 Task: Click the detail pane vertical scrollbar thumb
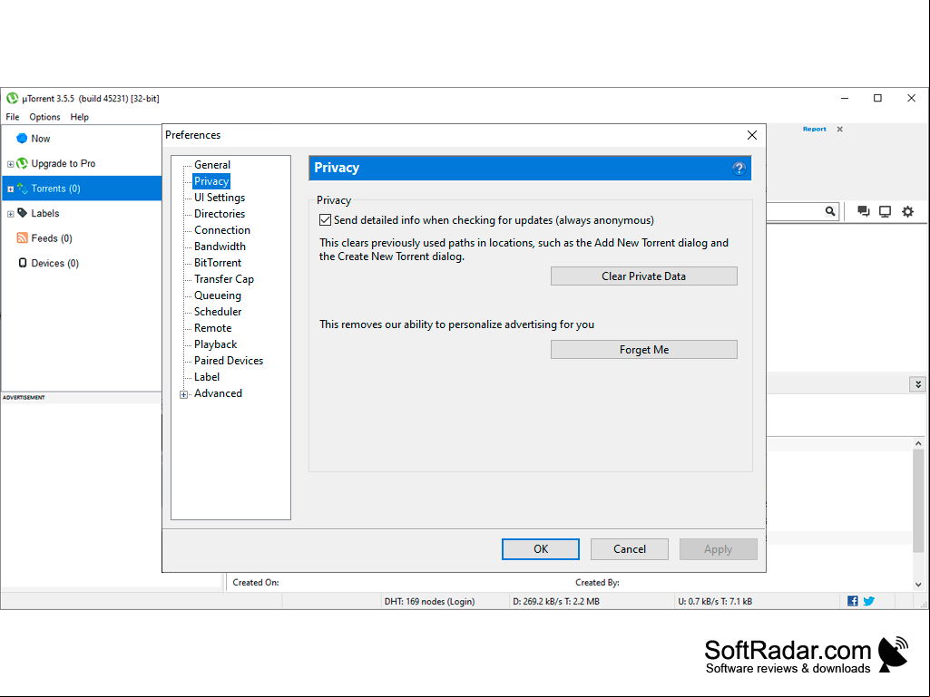pyautogui.click(x=918, y=501)
